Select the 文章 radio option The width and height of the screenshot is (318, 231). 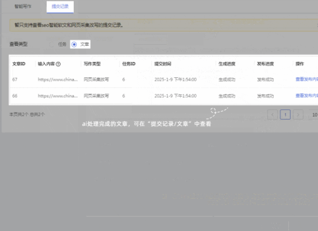click(x=74, y=44)
